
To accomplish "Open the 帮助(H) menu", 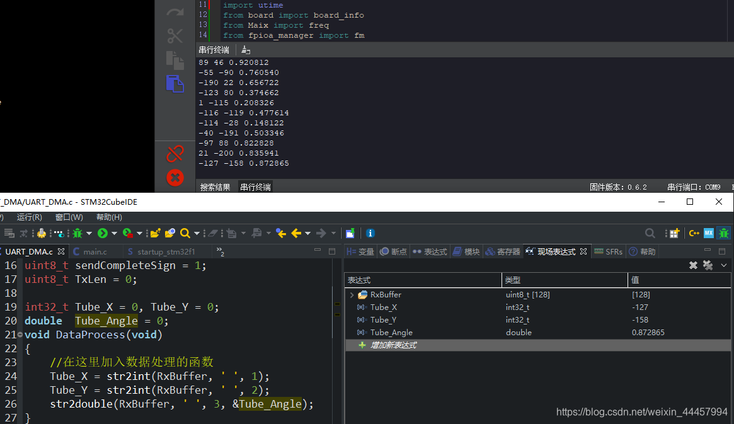I will [x=109, y=217].
